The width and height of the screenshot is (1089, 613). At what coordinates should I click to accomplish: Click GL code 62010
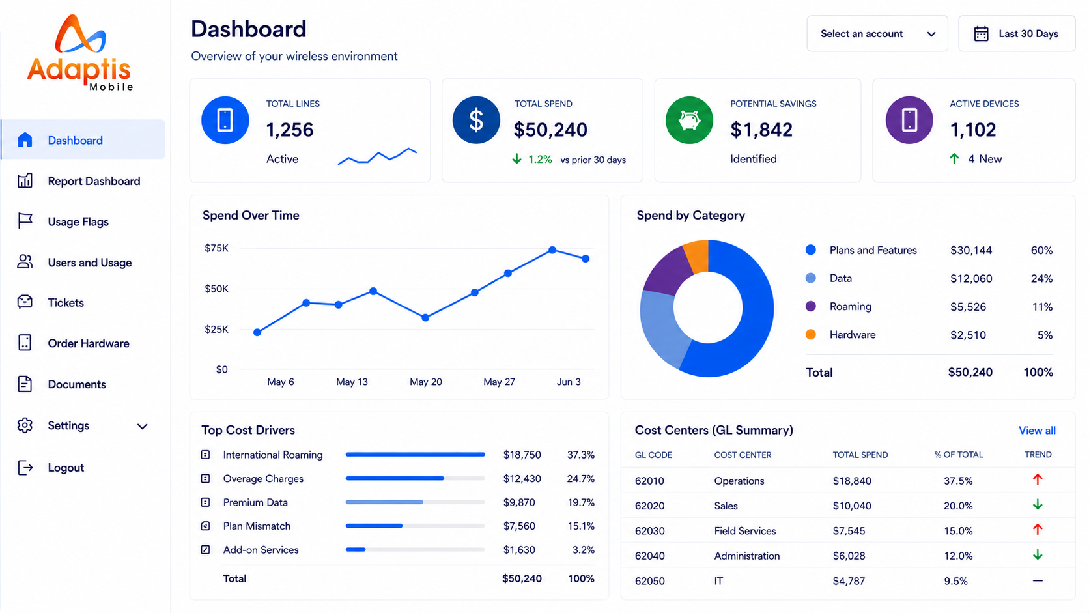(x=649, y=481)
